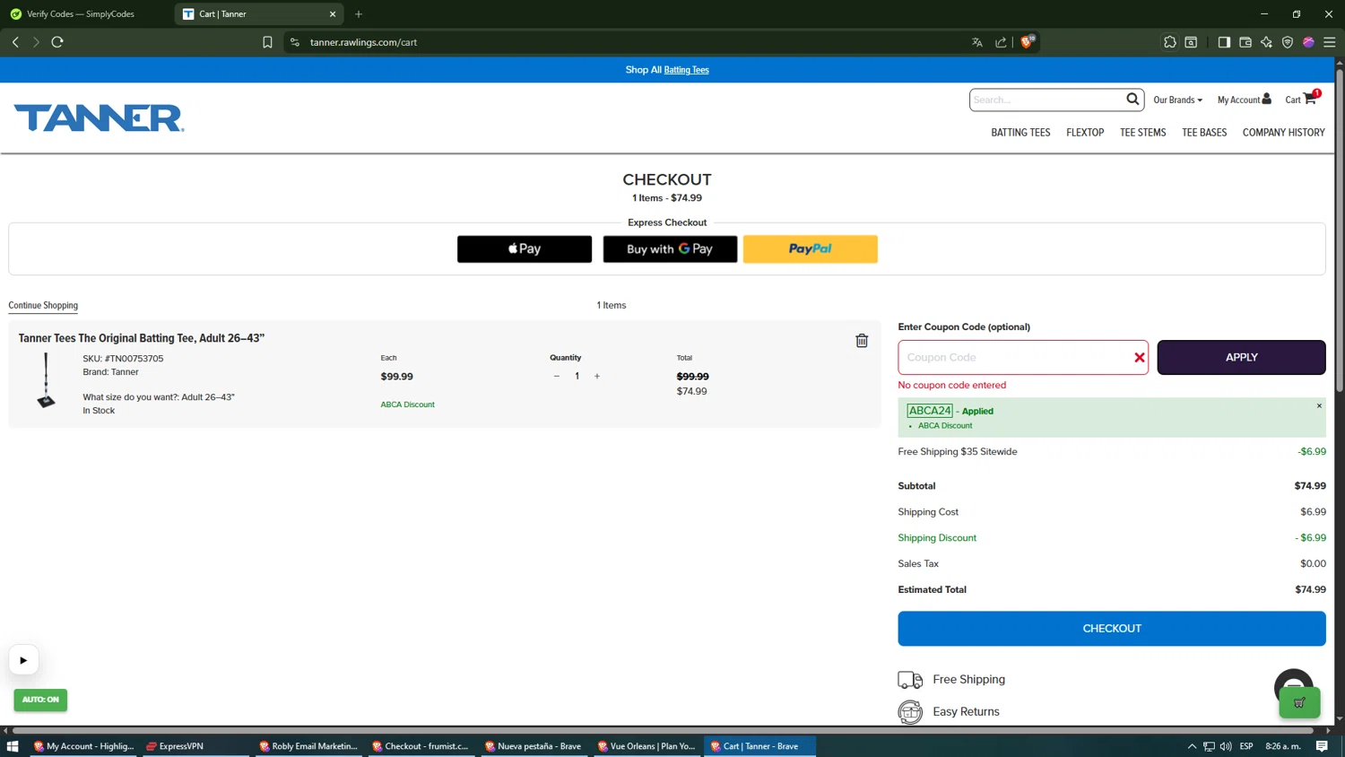Switch to Checkout - frumist taskbar window

coord(421,746)
